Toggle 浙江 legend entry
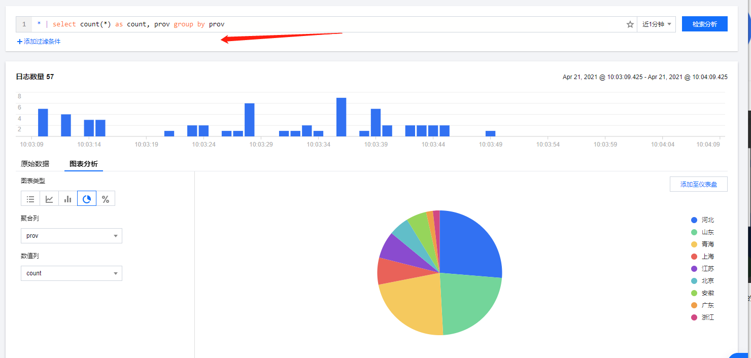This screenshot has height=358, width=751. [x=703, y=317]
